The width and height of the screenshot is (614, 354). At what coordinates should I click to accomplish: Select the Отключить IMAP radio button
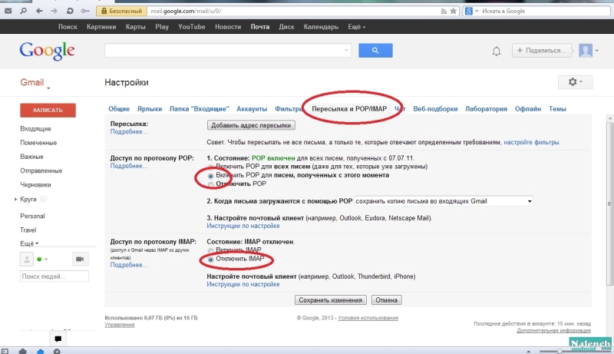(x=210, y=260)
